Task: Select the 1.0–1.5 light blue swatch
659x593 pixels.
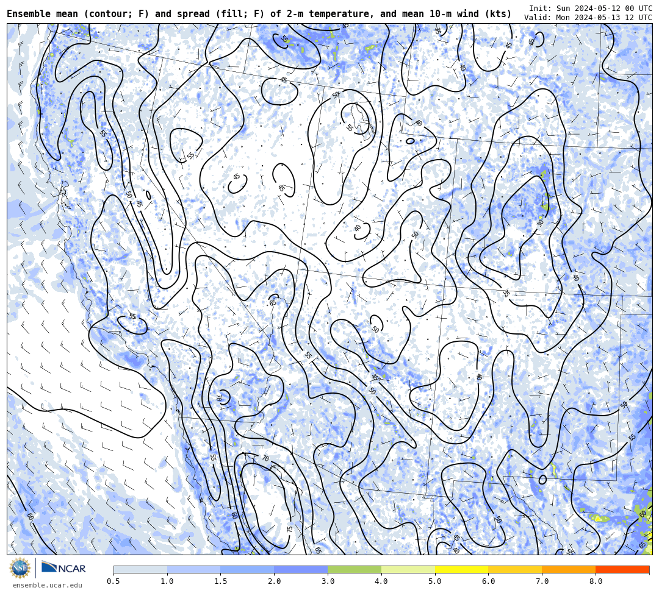Action: pyautogui.click(x=194, y=569)
